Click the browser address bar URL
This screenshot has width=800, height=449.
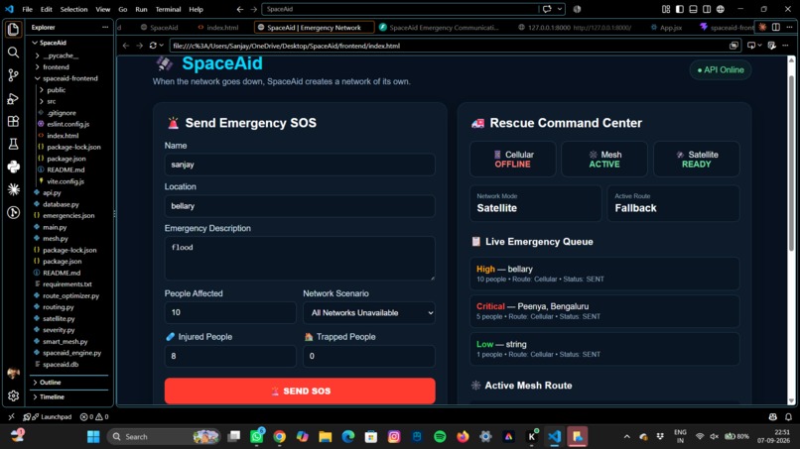pyautogui.click(x=449, y=46)
